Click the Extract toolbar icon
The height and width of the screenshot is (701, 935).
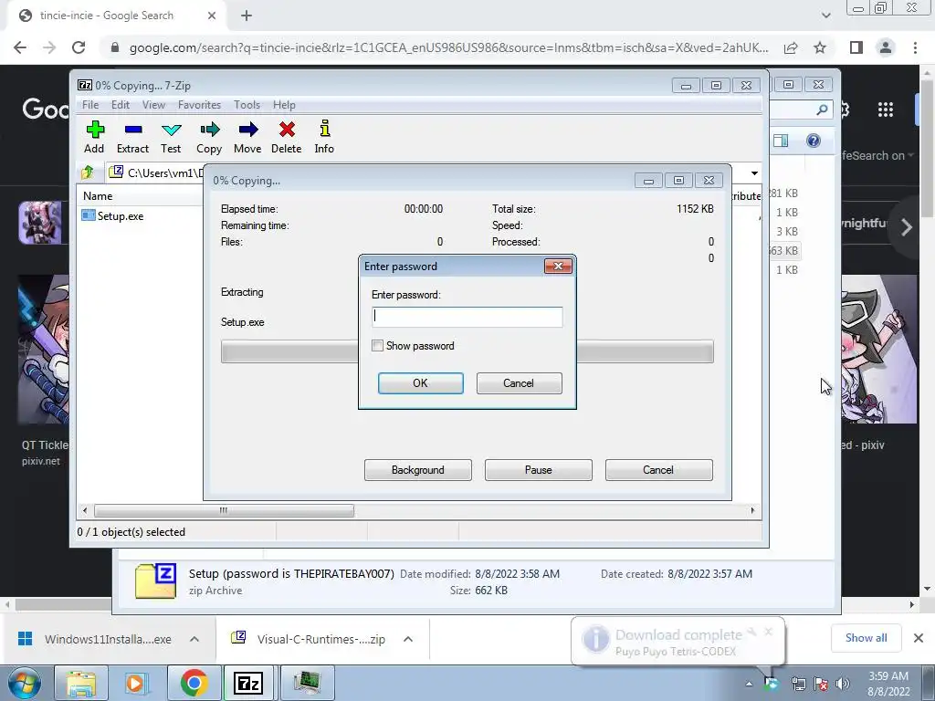(133, 130)
